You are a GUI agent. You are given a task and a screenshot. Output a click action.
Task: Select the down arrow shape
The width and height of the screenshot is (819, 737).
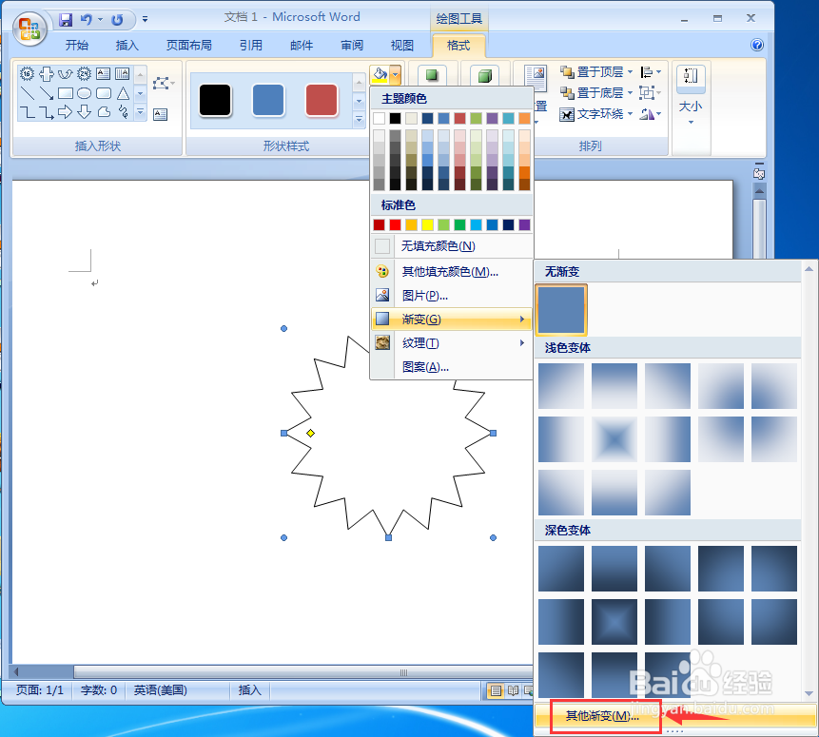[x=84, y=112]
